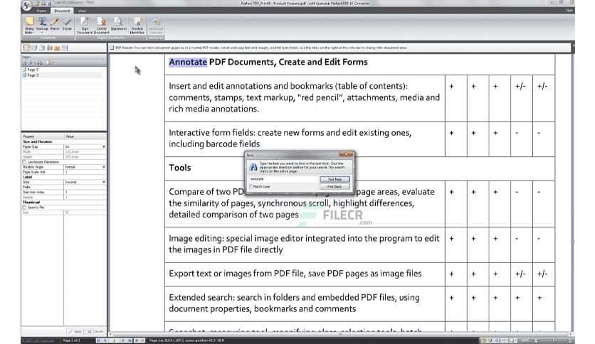Switch to the View ribbon tab
The image size is (595, 344).
pyautogui.click(x=82, y=11)
